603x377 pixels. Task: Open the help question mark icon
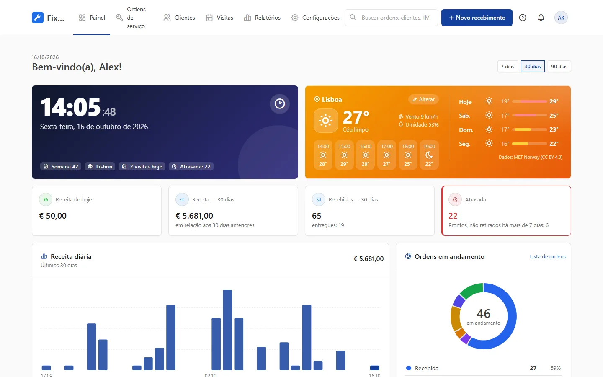(x=523, y=18)
